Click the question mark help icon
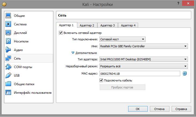Image resolution: width=196 pixels, height=117 pixels. pyautogui.click(x=178, y=3)
